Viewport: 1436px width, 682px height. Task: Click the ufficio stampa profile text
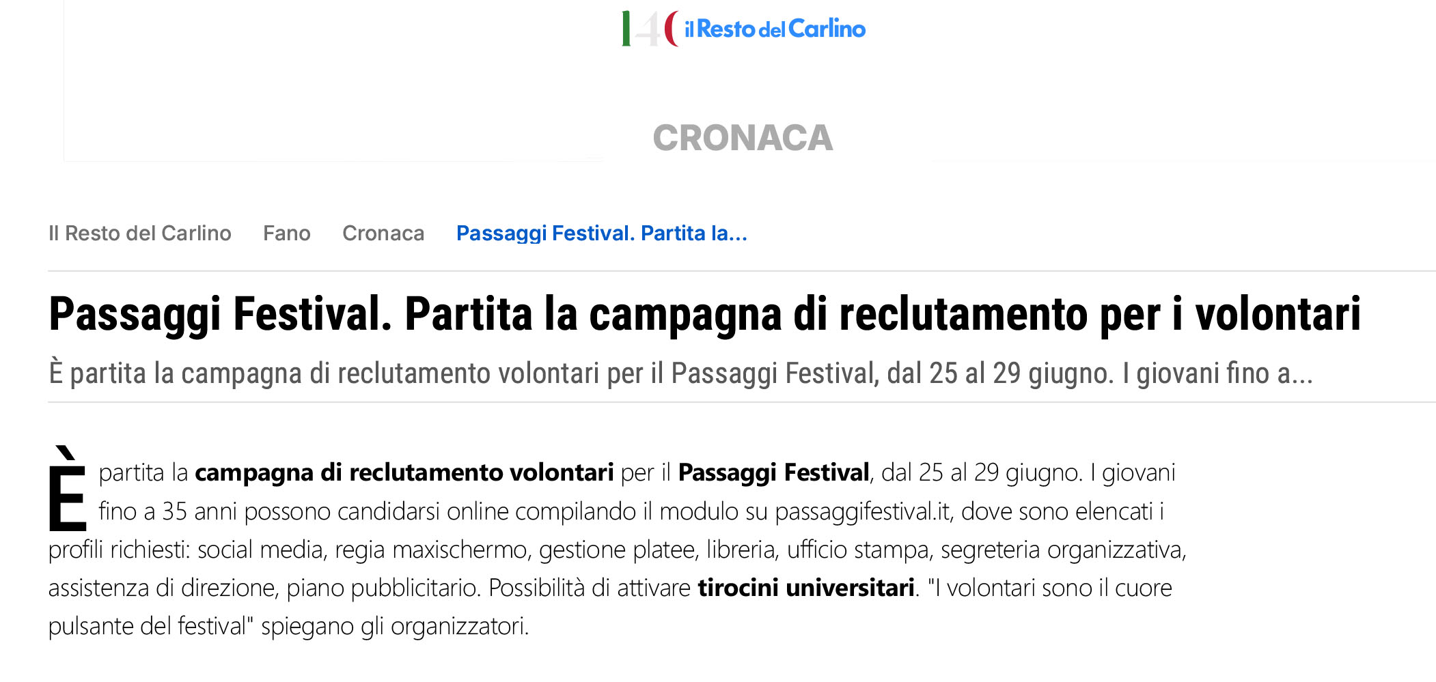pyautogui.click(x=857, y=550)
